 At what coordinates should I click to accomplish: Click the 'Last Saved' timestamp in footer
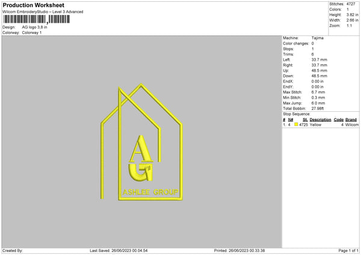coord(119,251)
